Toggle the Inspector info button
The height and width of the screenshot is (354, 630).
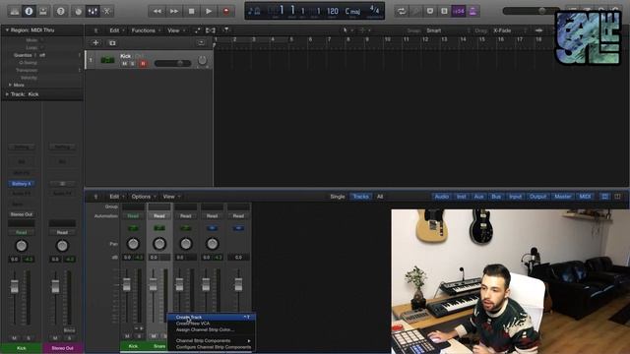[x=29, y=11]
